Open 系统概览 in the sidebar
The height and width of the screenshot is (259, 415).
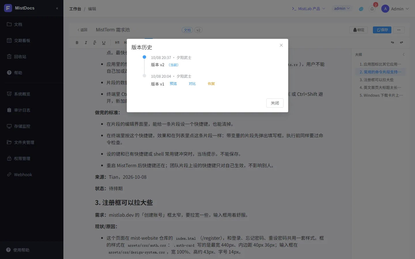pyautogui.click(x=32, y=94)
